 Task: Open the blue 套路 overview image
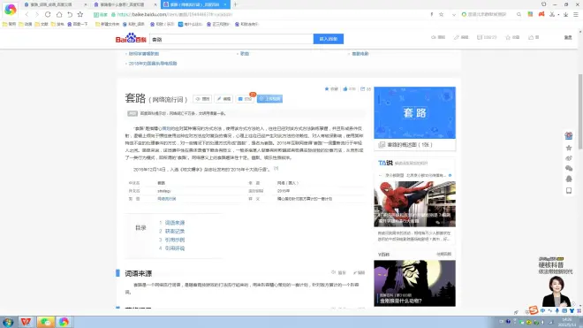pos(414,113)
